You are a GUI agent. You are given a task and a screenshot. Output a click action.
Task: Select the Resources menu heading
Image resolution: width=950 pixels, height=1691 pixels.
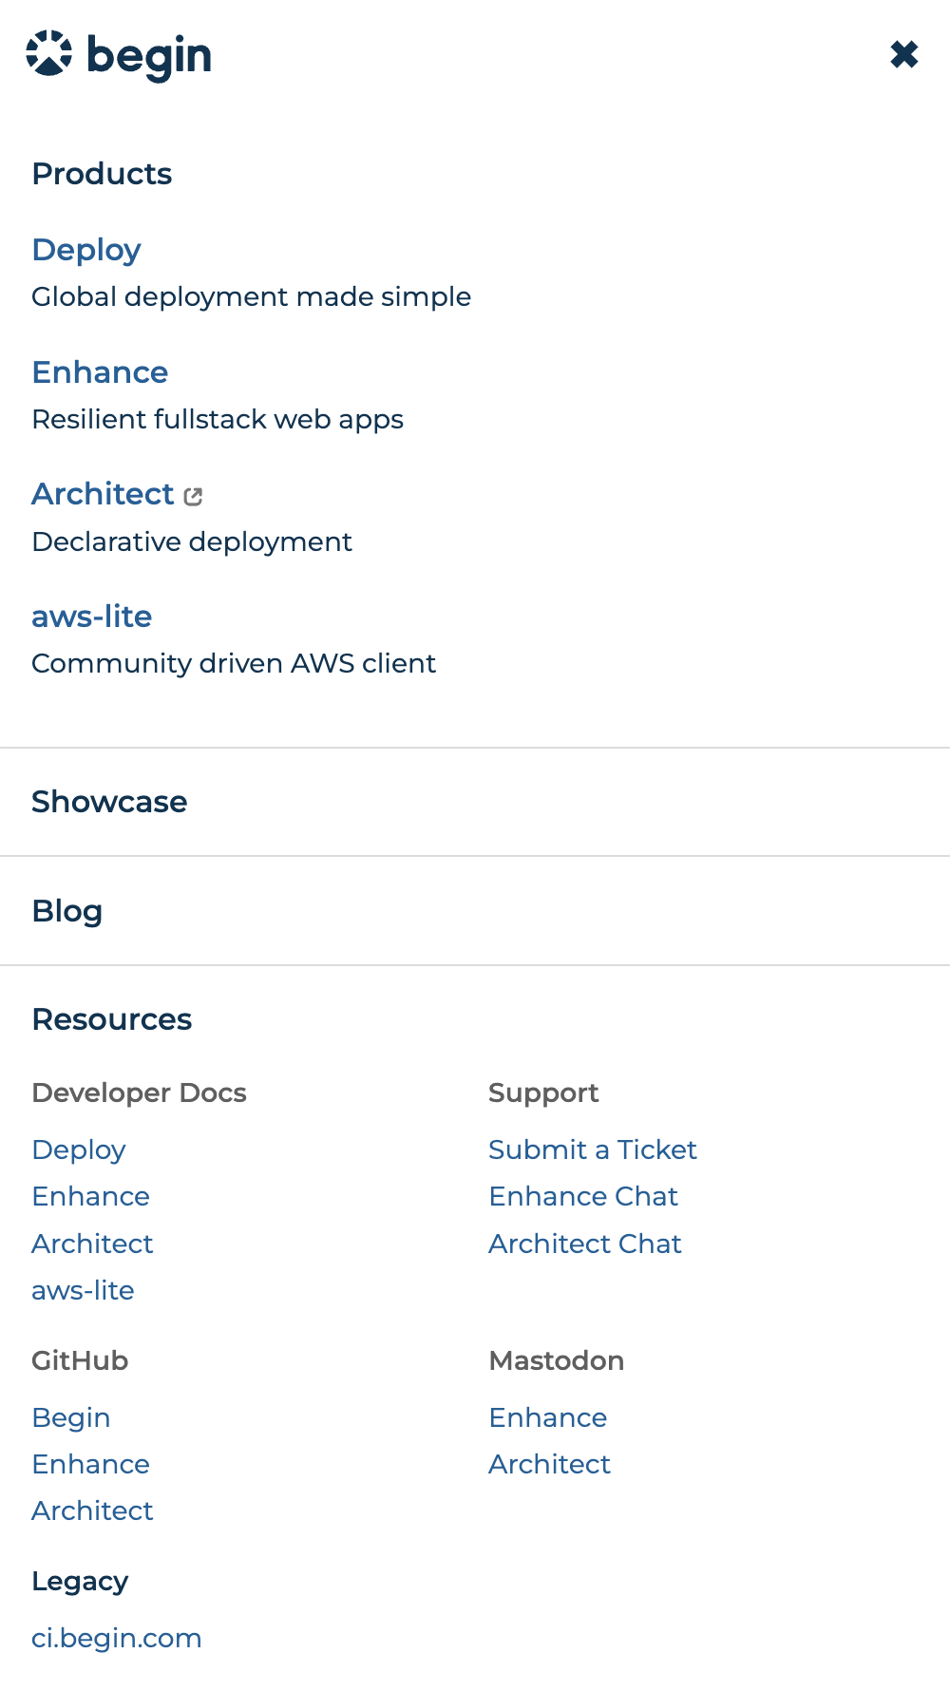(x=112, y=1019)
